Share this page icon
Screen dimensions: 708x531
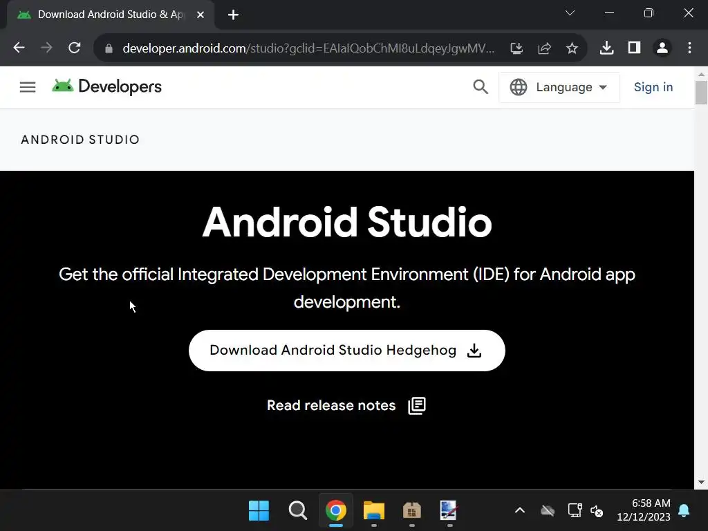[x=545, y=48]
